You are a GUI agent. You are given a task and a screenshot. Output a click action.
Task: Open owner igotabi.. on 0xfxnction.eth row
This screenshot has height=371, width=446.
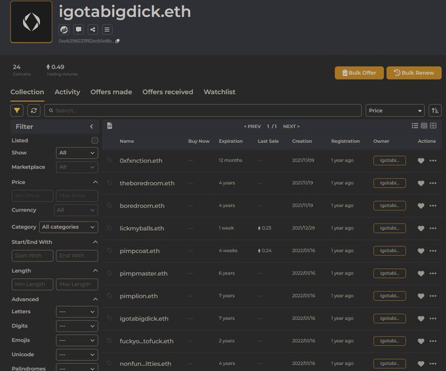390,161
